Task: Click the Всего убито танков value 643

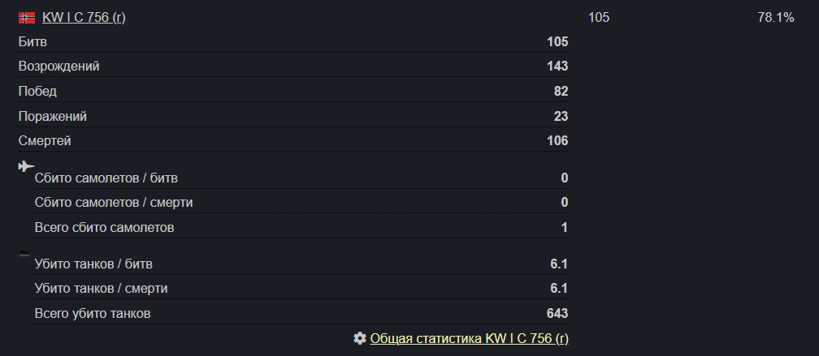Action: pos(558,314)
